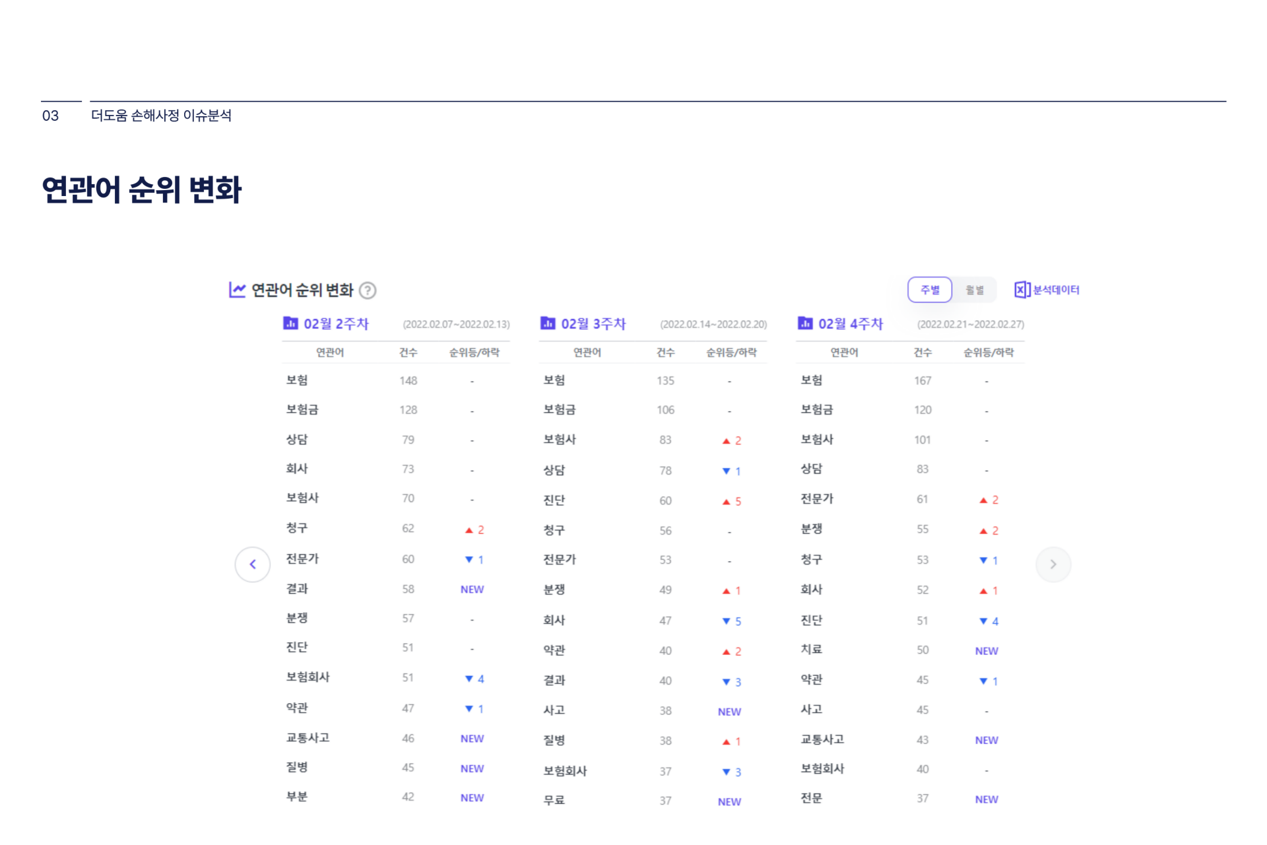This screenshot has height=845, width=1267.
Task: Click NEW badge next to 결과 in 2주차
Action: pos(472,590)
